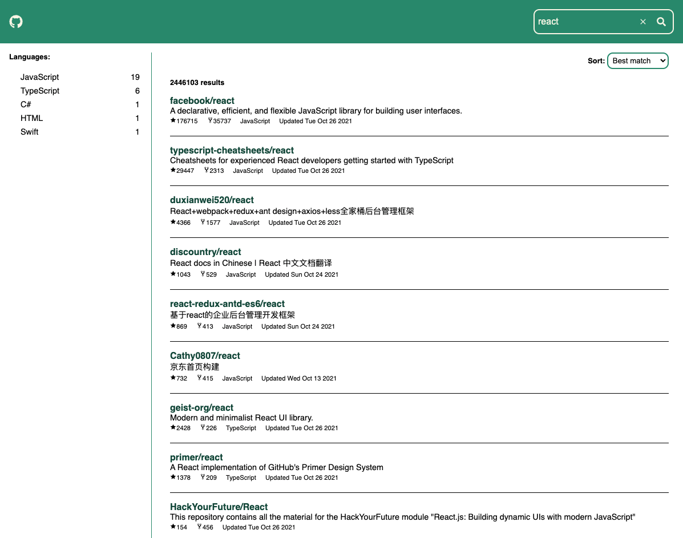Click the fork icon beside 226

coord(203,427)
